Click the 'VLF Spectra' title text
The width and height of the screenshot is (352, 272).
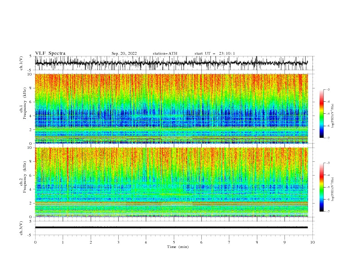[50, 53]
